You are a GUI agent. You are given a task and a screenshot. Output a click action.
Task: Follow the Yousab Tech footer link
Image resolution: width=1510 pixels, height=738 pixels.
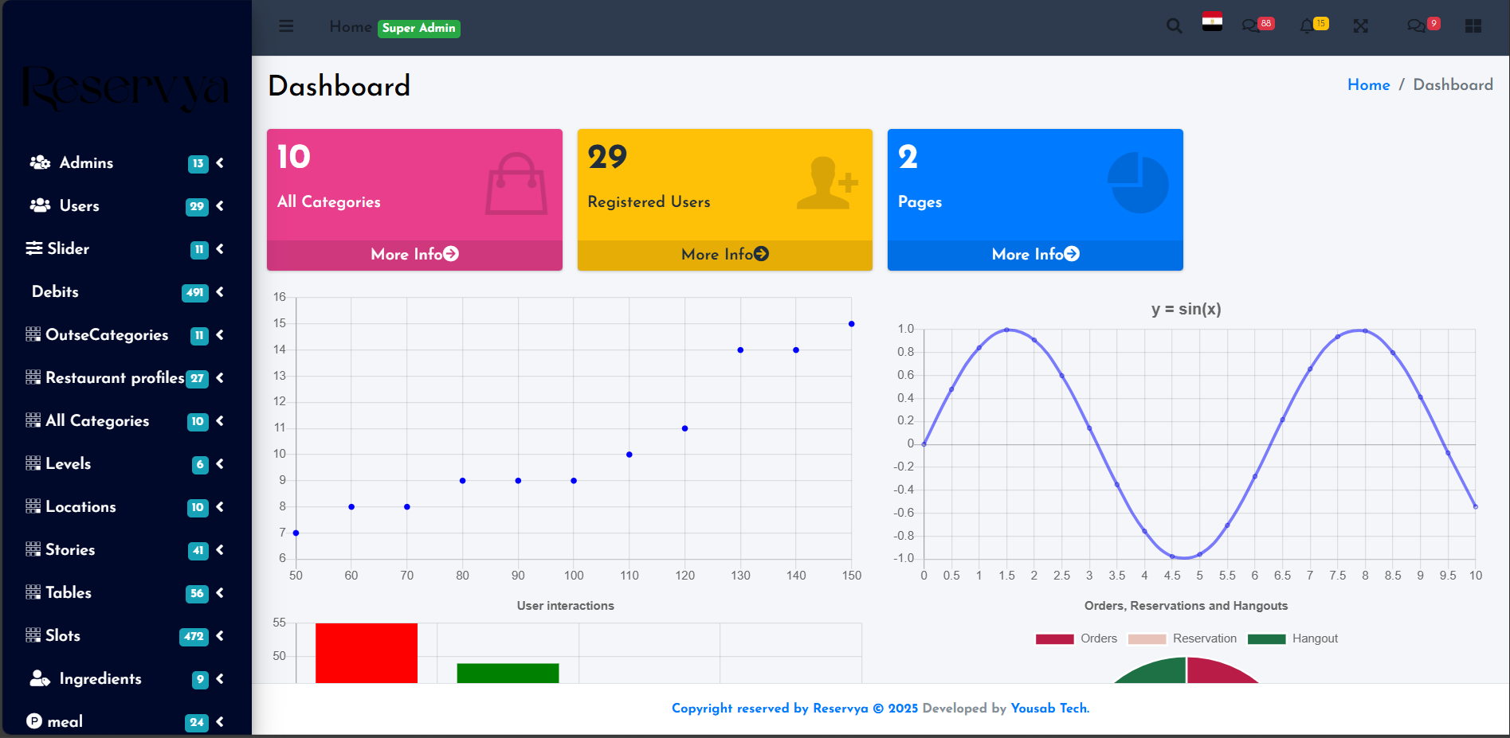point(1049,709)
